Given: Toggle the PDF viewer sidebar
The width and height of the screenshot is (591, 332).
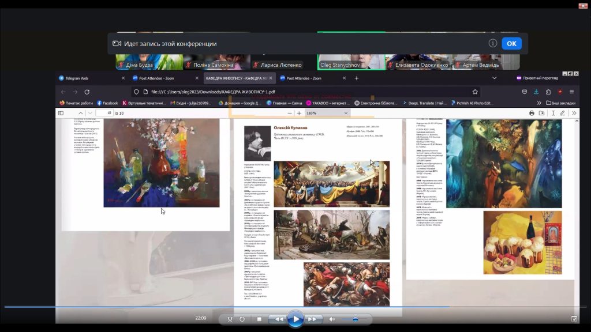Looking at the screenshot, I should 61,113.
